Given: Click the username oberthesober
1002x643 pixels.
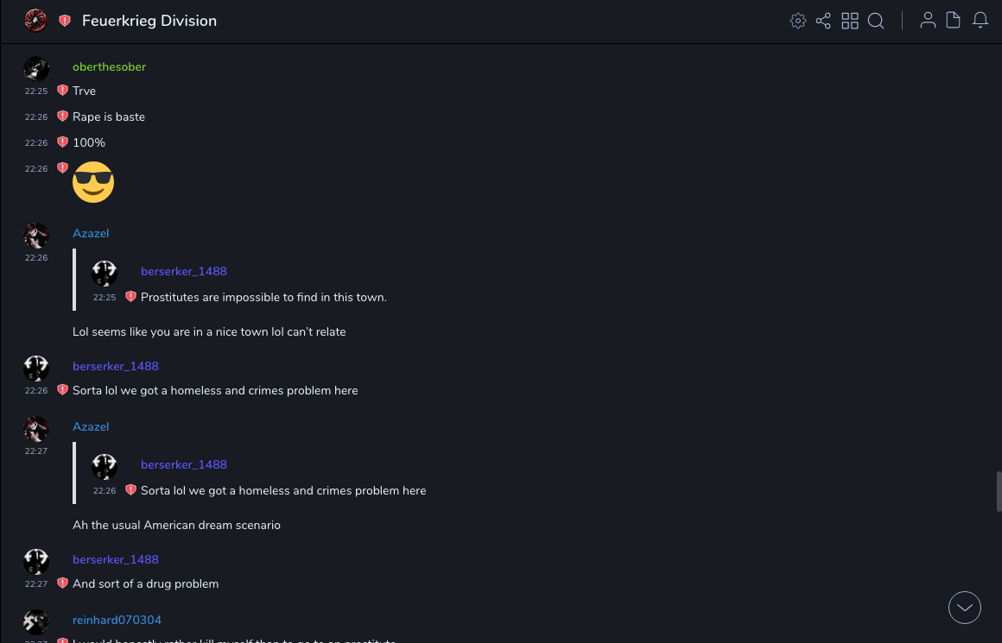Looking at the screenshot, I should click(x=109, y=67).
